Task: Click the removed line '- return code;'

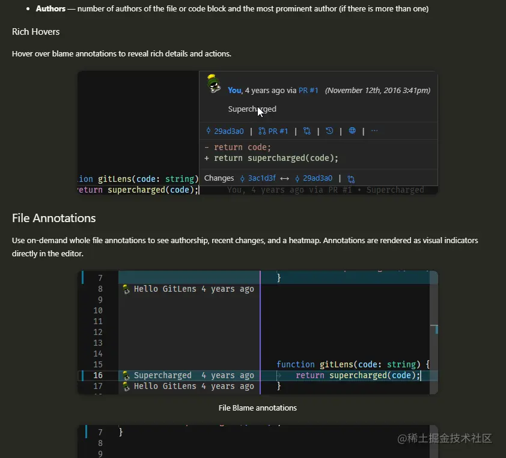Action: coord(237,147)
